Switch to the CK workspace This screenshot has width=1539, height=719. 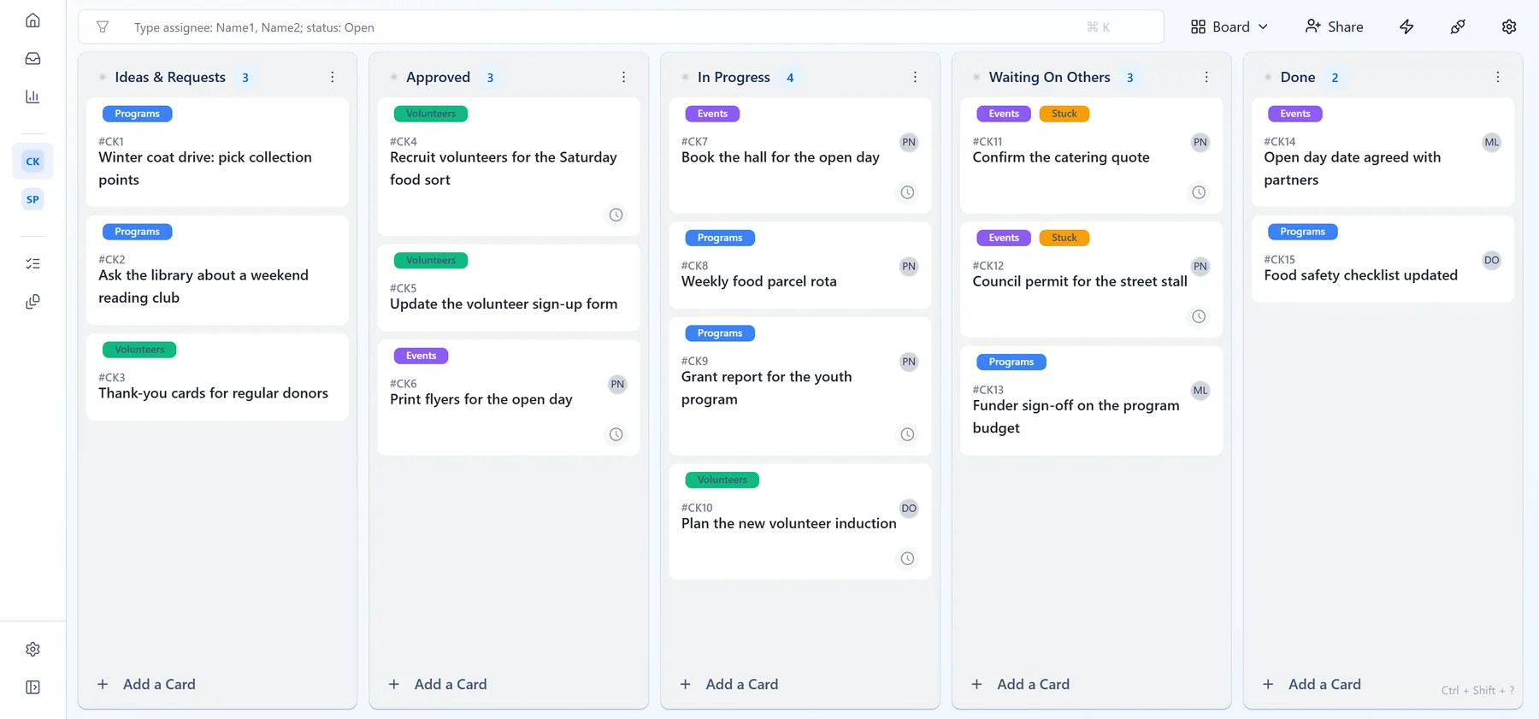coord(32,162)
